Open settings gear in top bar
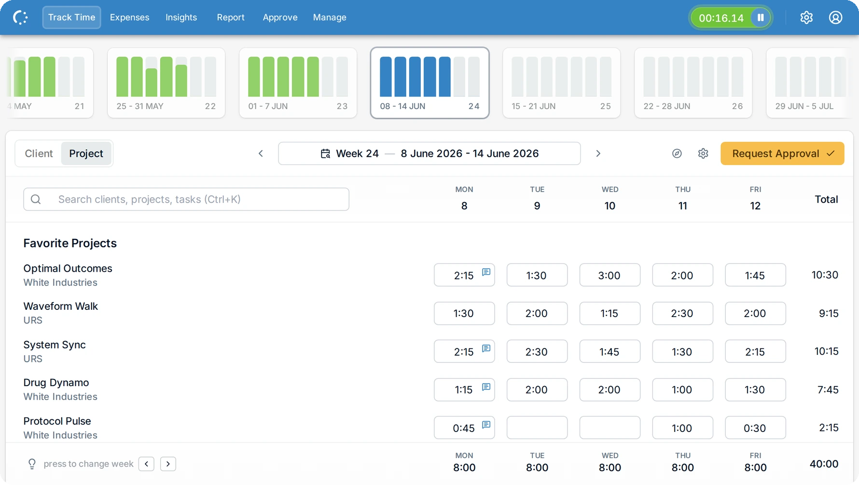Image resolution: width=859 pixels, height=485 pixels. click(x=806, y=17)
